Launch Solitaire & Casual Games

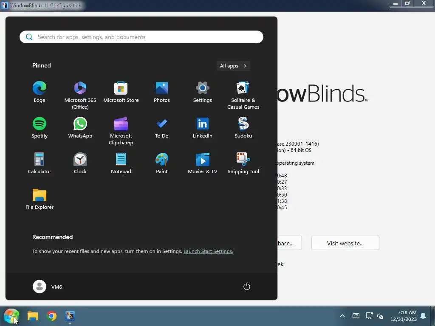(x=243, y=96)
